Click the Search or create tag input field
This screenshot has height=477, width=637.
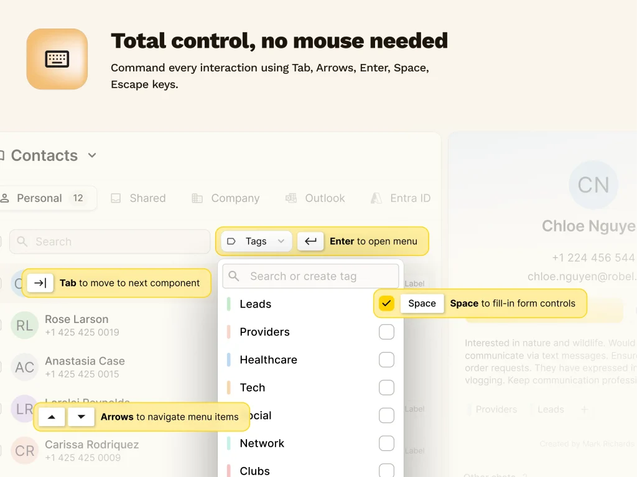(311, 276)
